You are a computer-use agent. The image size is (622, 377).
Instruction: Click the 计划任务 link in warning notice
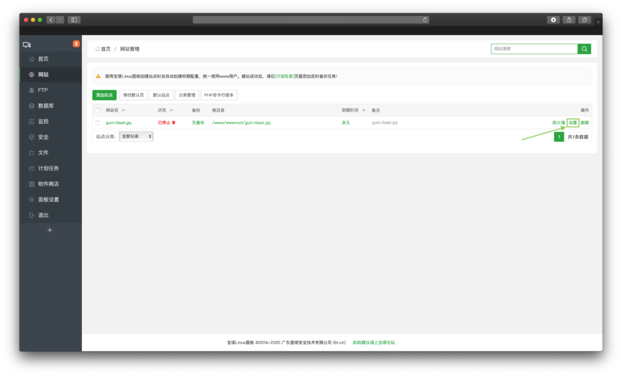tap(284, 76)
